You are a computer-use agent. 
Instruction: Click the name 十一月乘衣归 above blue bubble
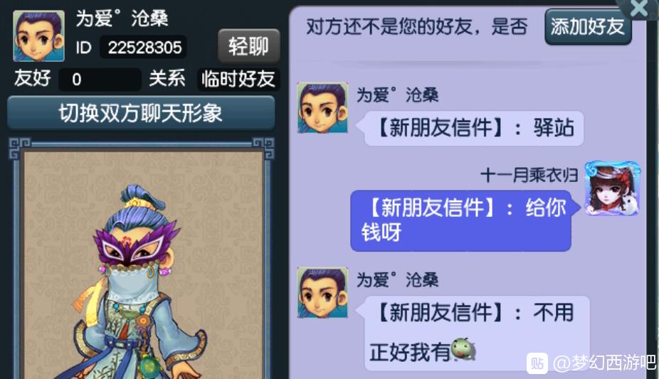tap(529, 175)
